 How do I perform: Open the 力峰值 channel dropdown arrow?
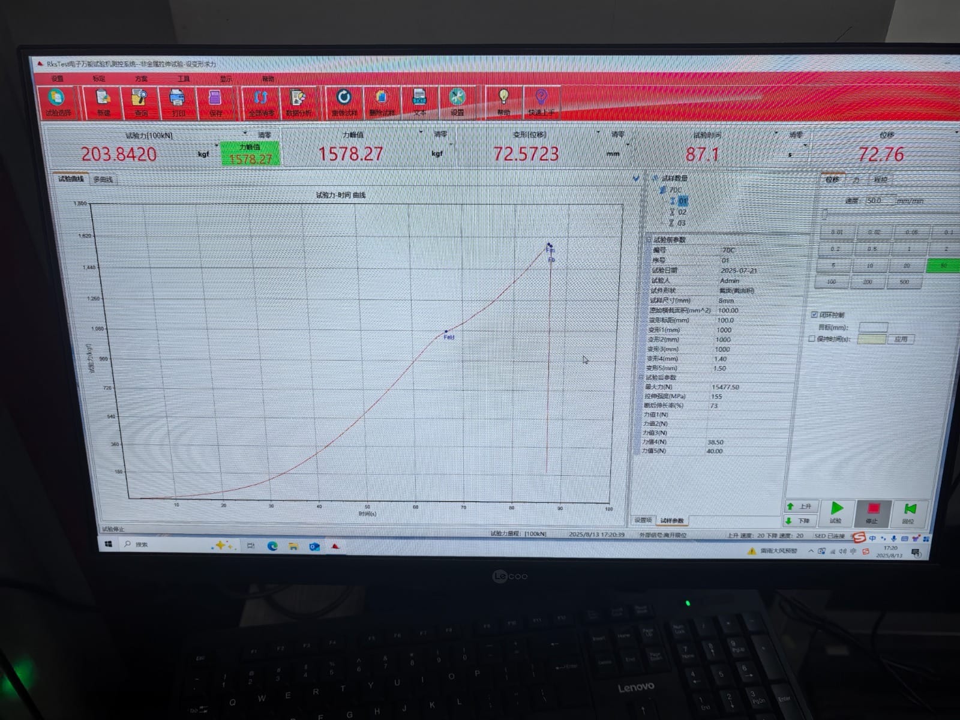pos(421,132)
